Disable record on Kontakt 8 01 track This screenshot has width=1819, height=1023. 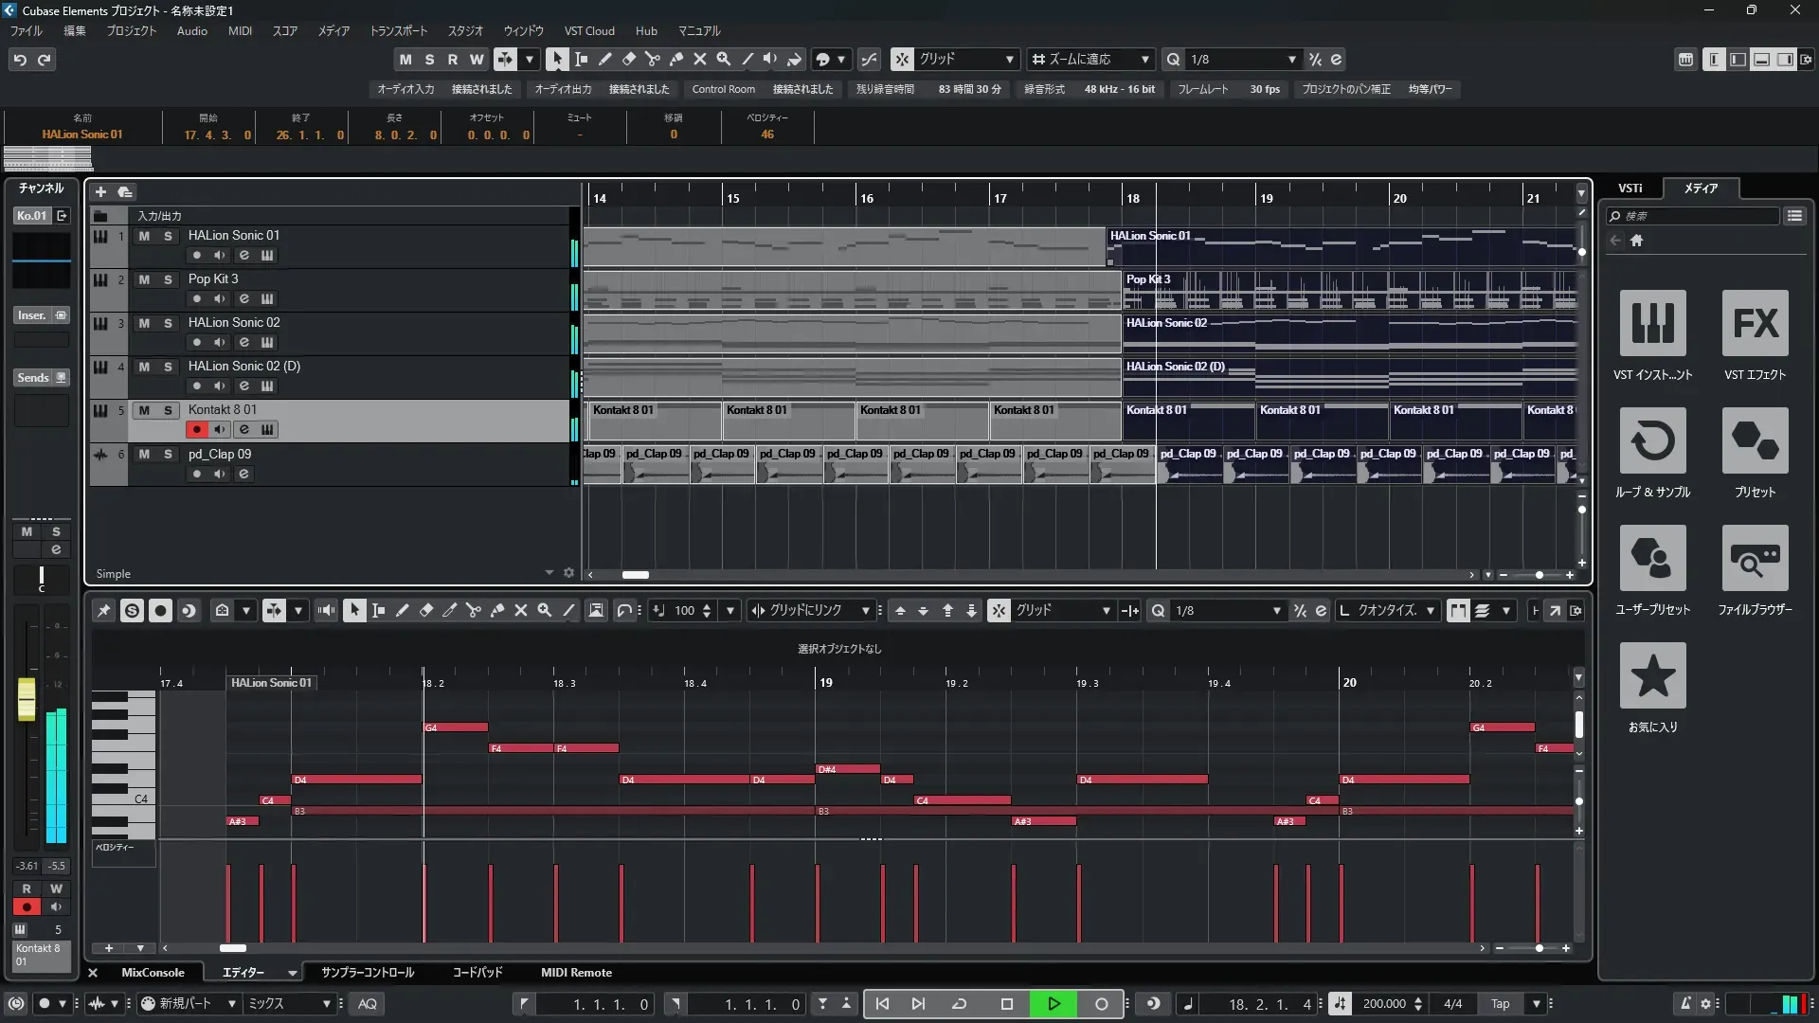[x=196, y=430]
